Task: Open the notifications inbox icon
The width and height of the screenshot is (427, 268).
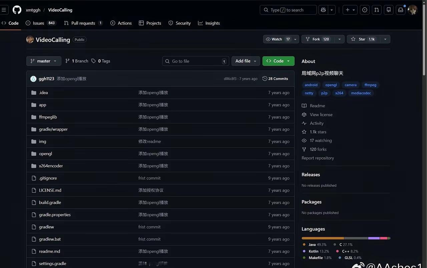Action: 401,10
